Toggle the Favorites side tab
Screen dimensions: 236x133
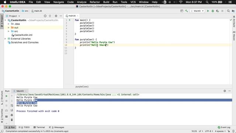[x=2, y=116]
